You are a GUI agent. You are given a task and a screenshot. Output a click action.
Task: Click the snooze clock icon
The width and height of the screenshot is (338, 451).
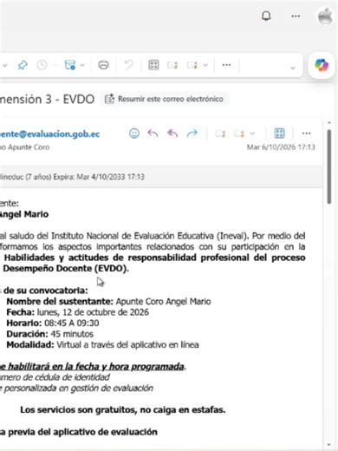[x=42, y=65]
